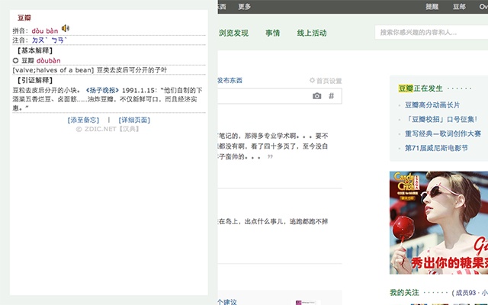488x305 pixels.
Task: Open 重写经典—歌词创作大赛 link
Action: tap(443, 133)
